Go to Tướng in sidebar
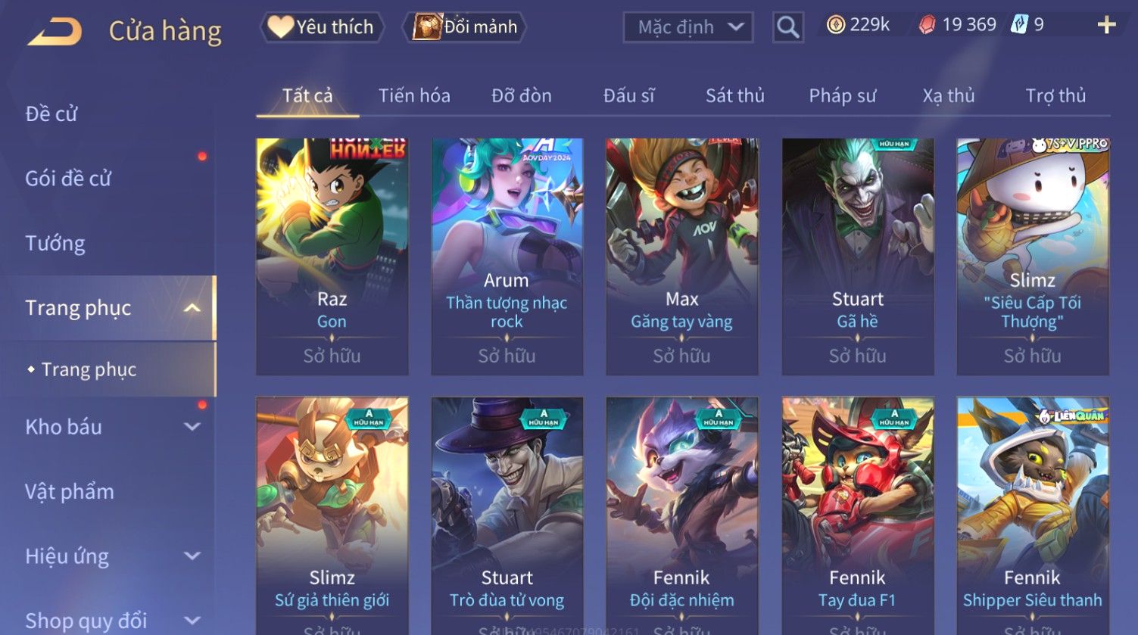The width and height of the screenshot is (1138, 635). 55,243
